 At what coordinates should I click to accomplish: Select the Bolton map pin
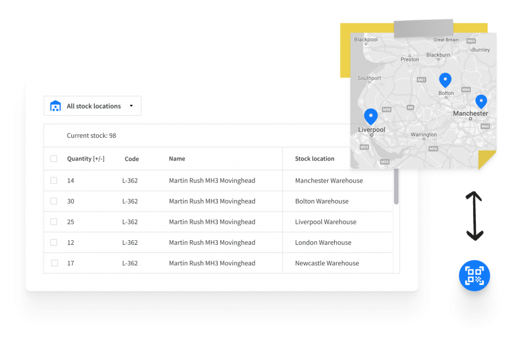pos(445,80)
